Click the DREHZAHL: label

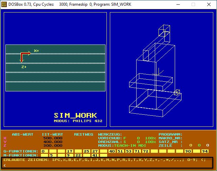pos(110,142)
